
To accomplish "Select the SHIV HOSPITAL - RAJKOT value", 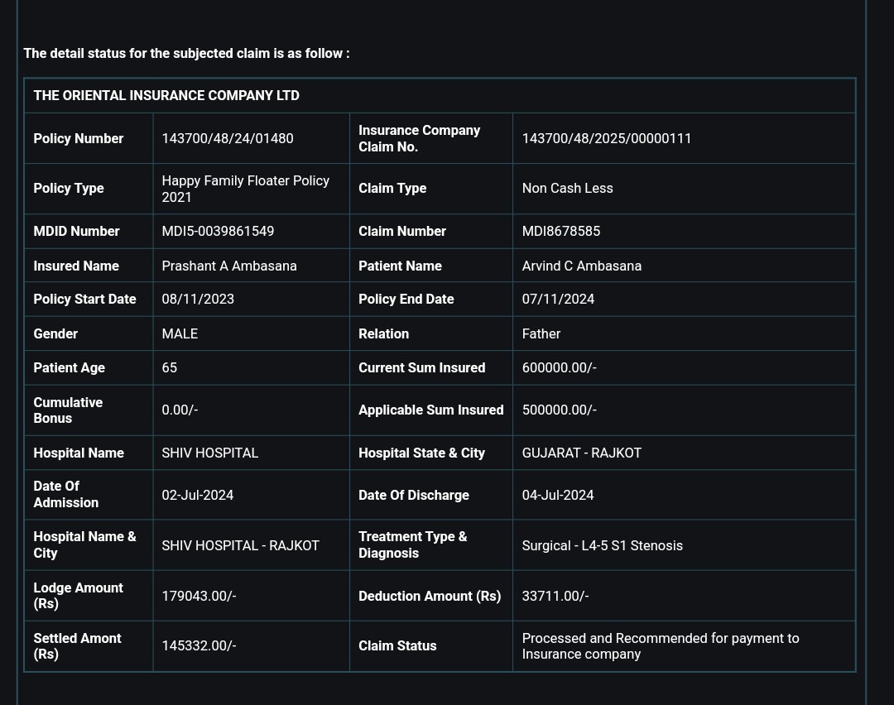I will pyautogui.click(x=241, y=545).
